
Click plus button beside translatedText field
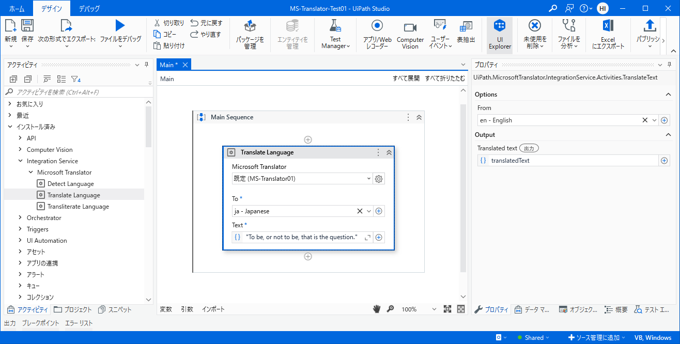coord(664,161)
